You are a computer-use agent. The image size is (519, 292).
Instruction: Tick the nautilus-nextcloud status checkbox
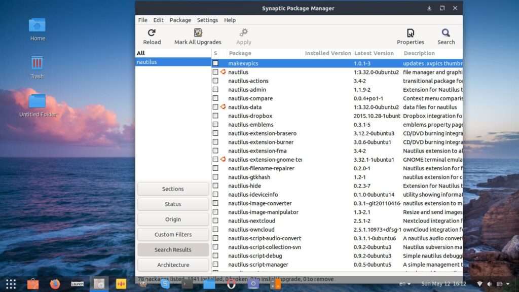pos(215,221)
